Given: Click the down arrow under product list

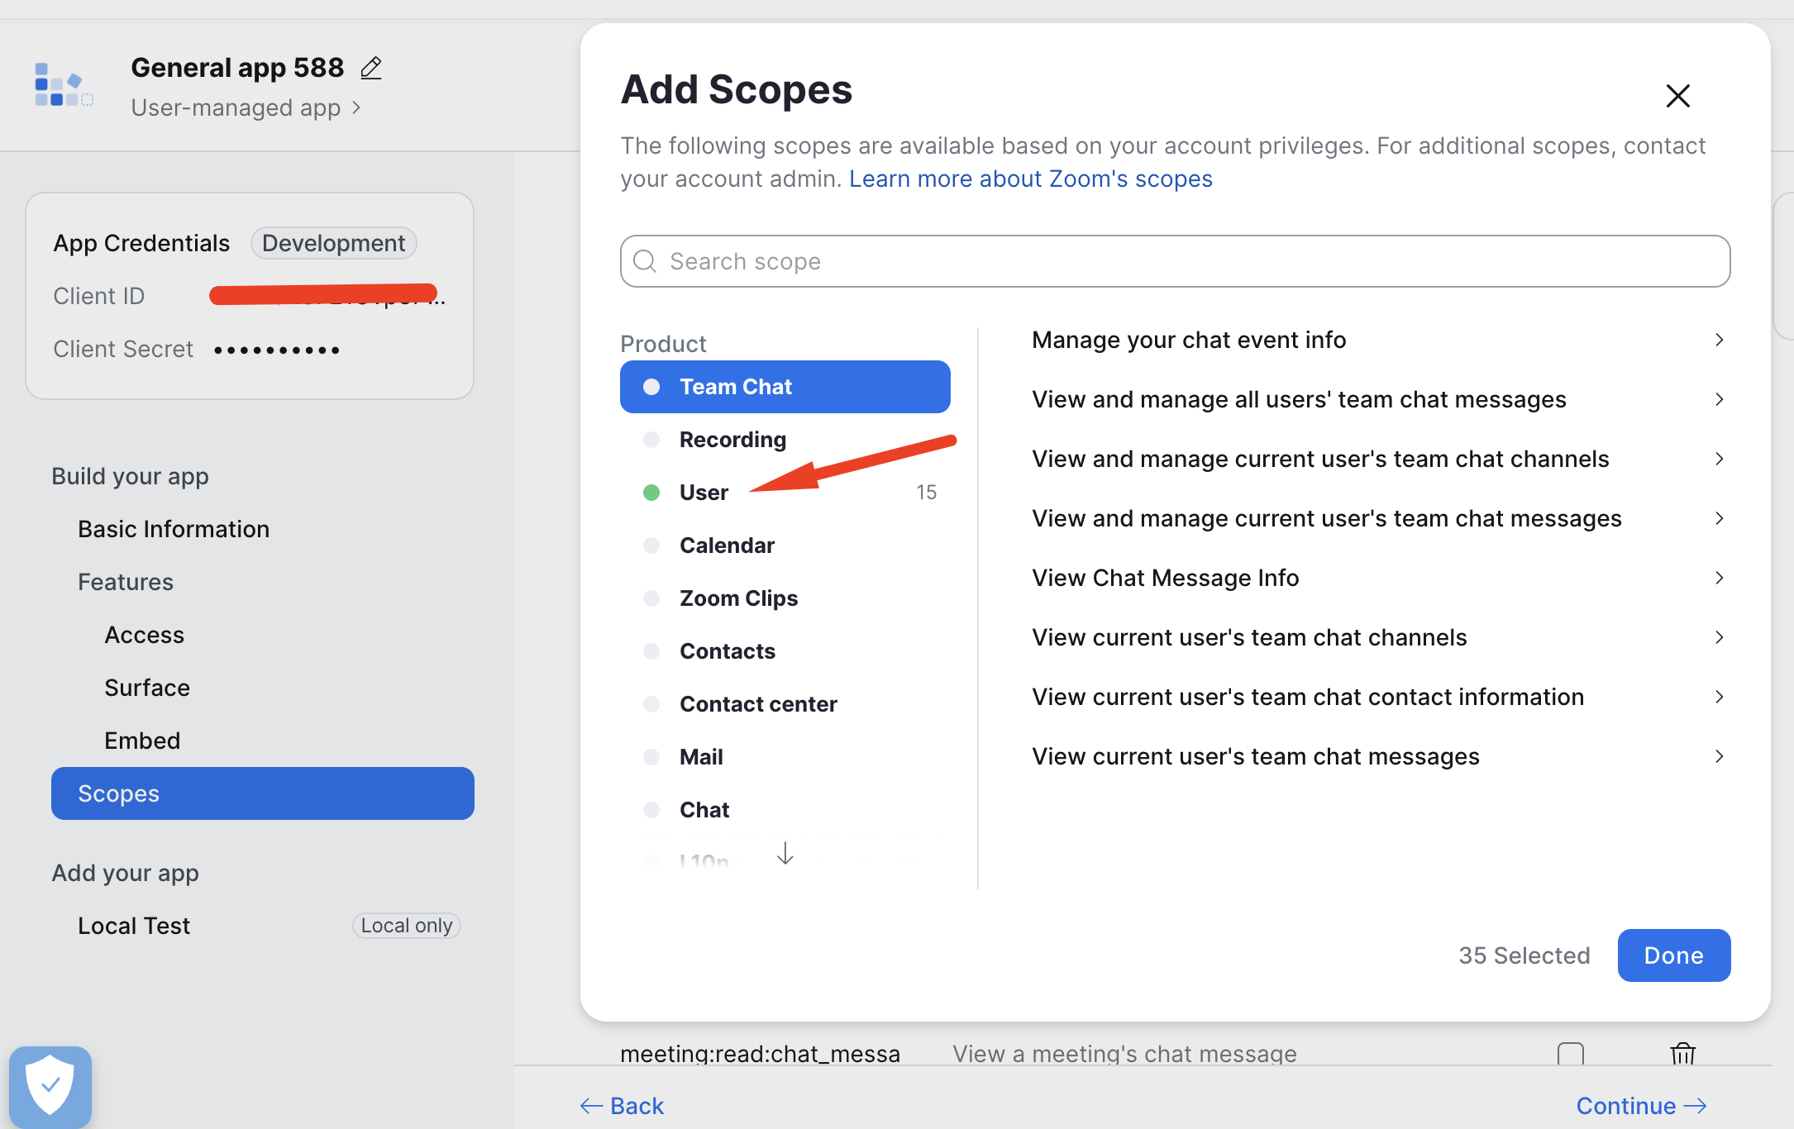Looking at the screenshot, I should (x=785, y=853).
